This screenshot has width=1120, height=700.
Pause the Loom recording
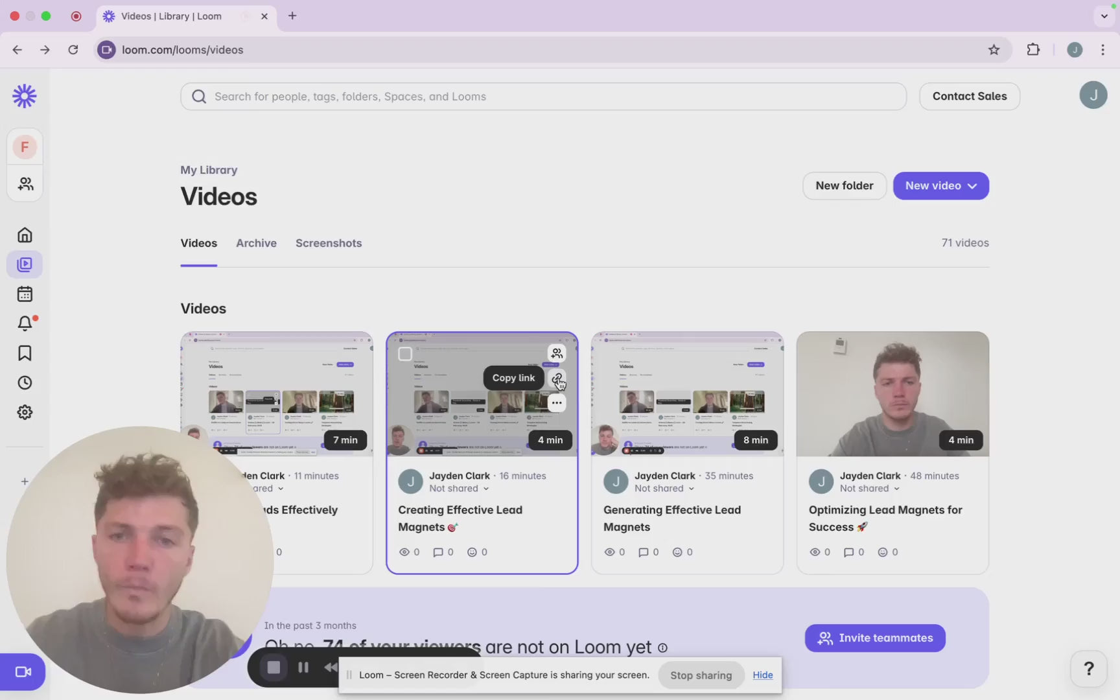point(303,668)
